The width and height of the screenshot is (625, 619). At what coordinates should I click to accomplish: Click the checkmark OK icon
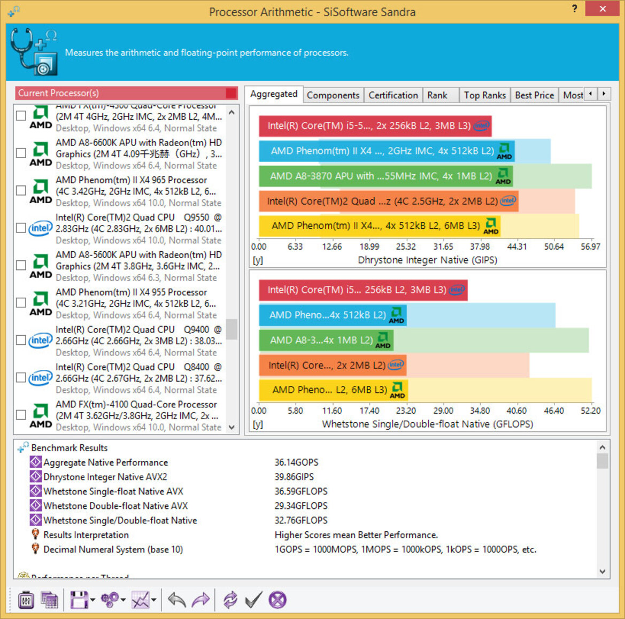click(x=253, y=599)
